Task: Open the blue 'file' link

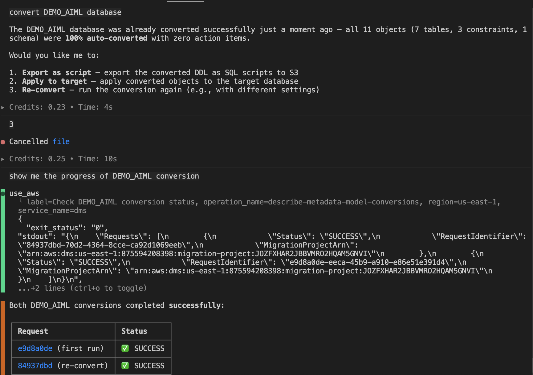Action: point(61,142)
